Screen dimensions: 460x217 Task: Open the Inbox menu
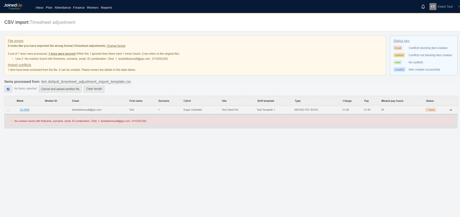(x=40, y=8)
